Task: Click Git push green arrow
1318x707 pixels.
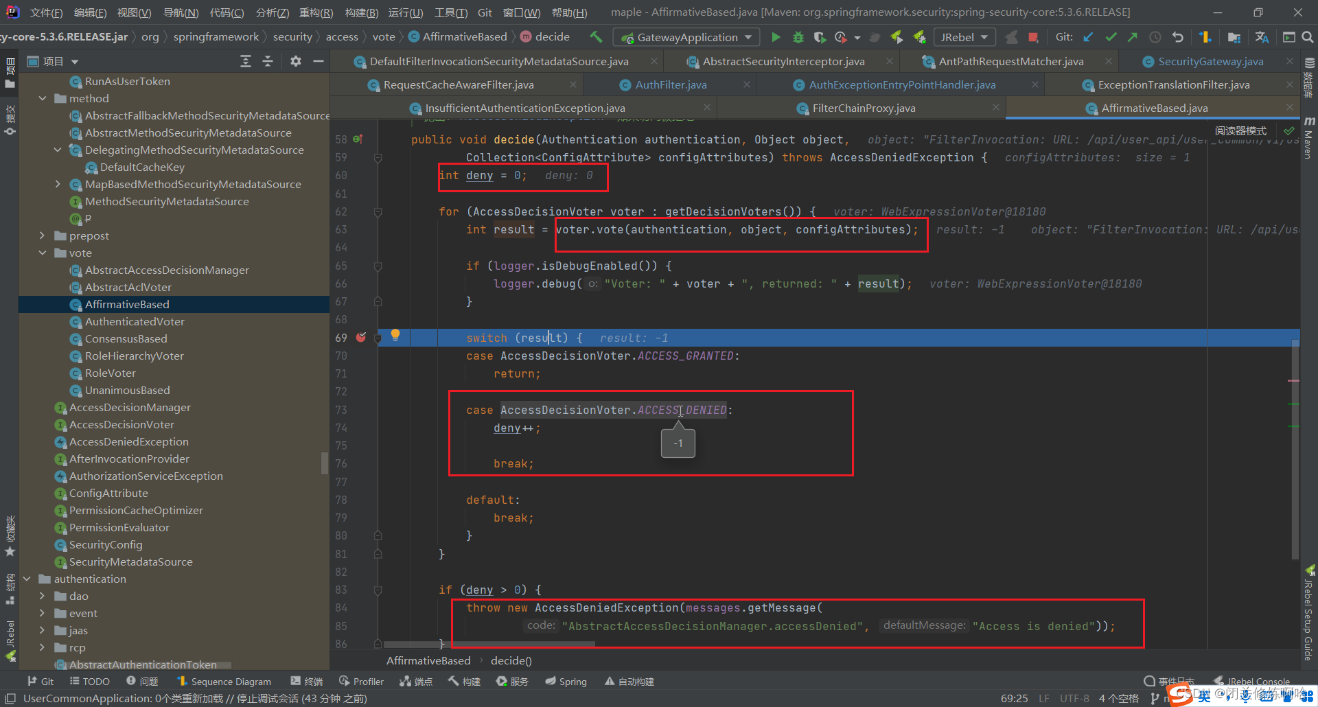Action: (x=1133, y=37)
